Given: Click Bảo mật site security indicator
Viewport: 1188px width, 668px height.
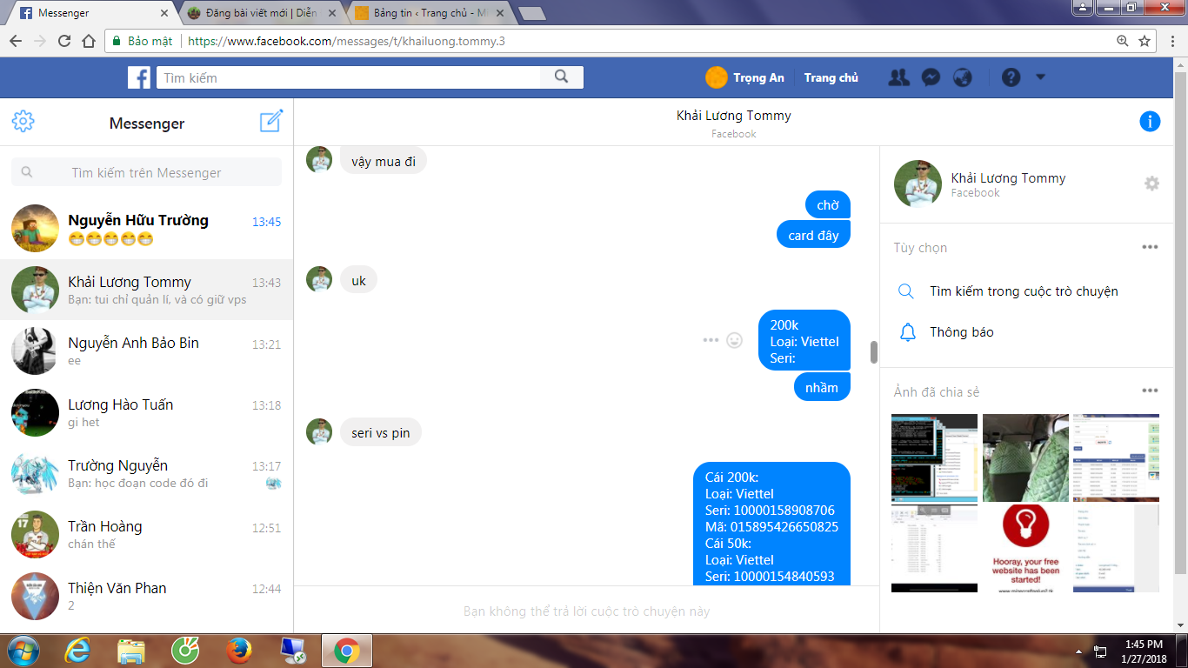Looking at the screenshot, I should [x=141, y=41].
